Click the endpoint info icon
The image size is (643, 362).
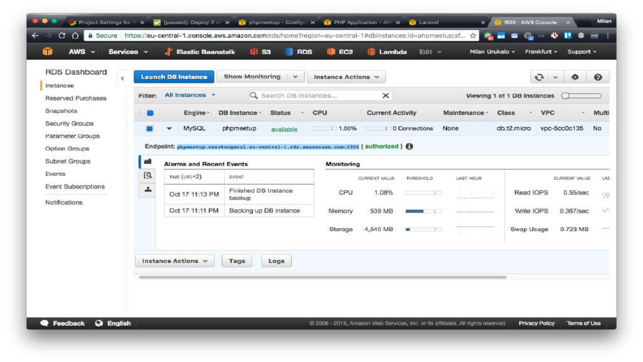[409, 146]
